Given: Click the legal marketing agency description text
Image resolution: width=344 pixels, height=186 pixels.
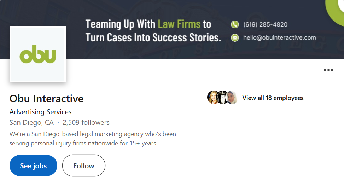Looking at the screenshot, I should (93, 139).
